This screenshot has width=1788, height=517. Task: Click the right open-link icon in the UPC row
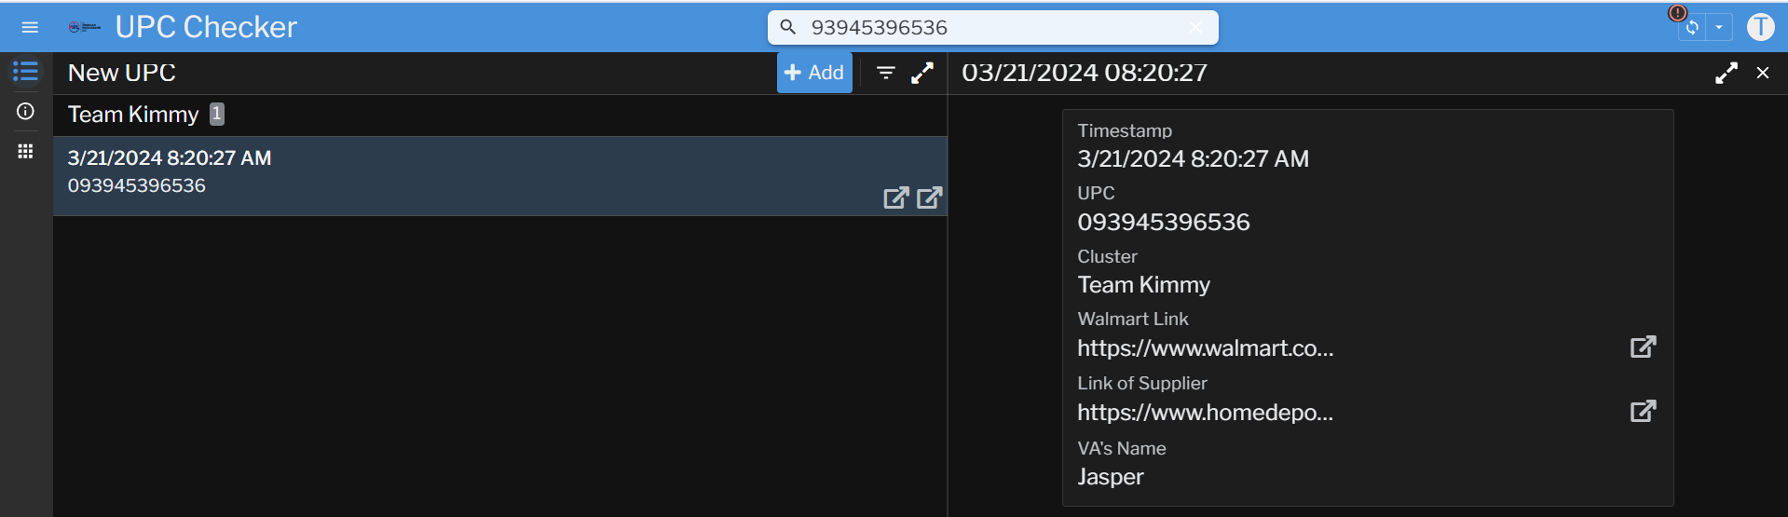(929, 197)
